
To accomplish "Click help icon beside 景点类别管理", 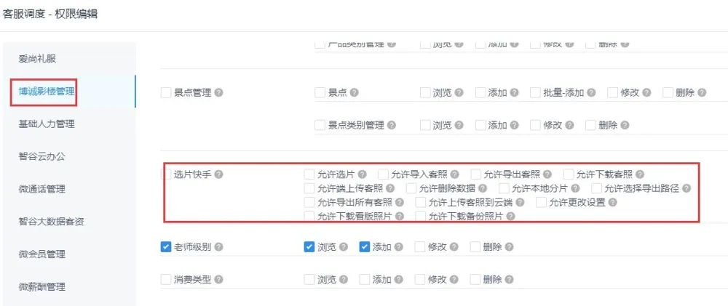I will click(392, 126).
